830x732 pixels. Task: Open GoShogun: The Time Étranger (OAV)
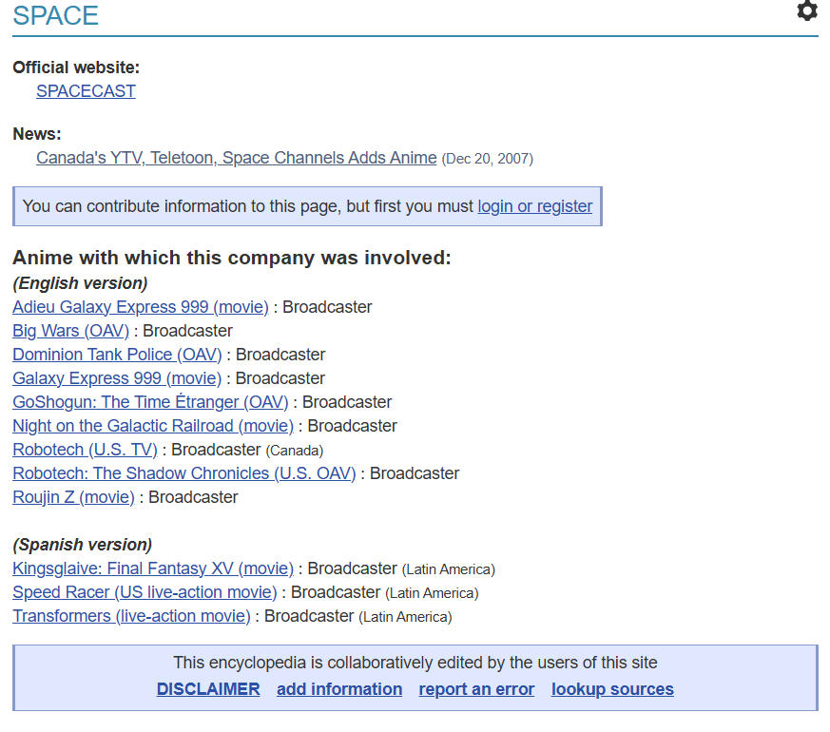pyautogui.click(x=150, y=402)
